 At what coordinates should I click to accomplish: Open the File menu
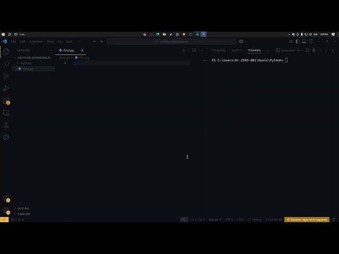click(13, 41)
